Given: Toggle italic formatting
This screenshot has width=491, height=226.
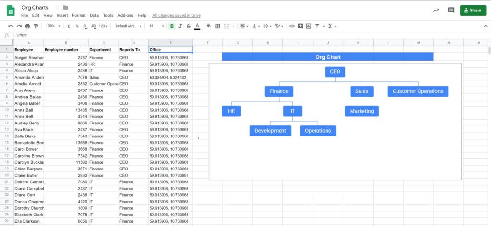Looking at the screenshot, I should click(180, 26).
